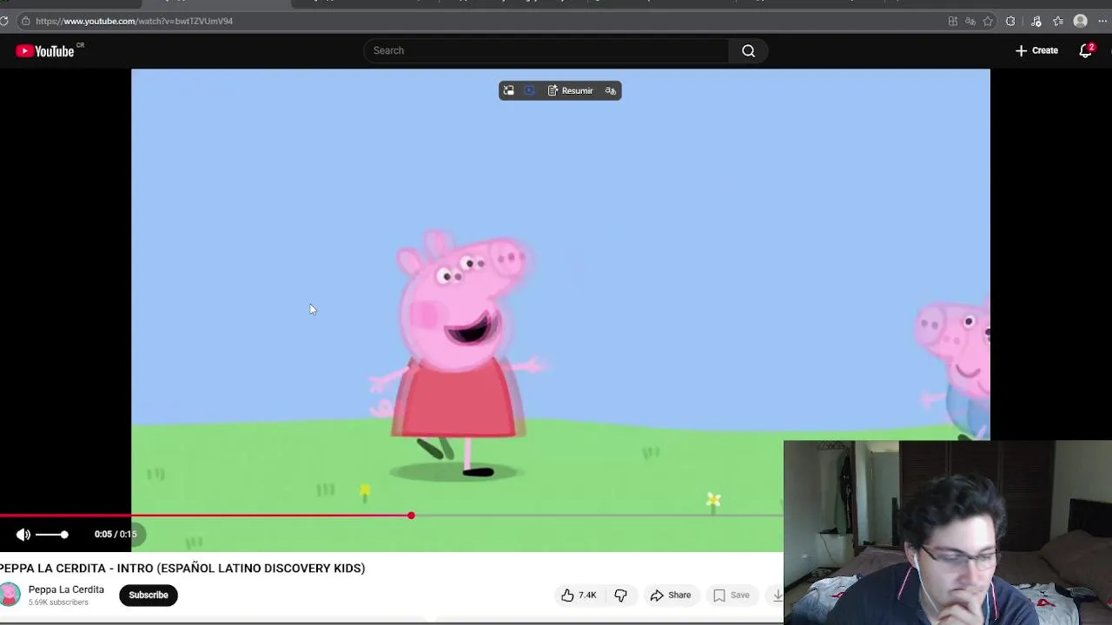Viewport: 1112px width, 625px height.
Task: Click the browser translate icon in address bar
Action: pos(970,21)
